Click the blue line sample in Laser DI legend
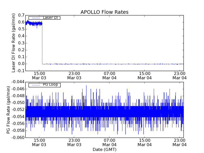Image resolution: width=204 pixels, height=153 pixels. click(36, 18)
